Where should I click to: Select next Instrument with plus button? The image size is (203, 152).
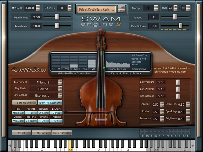(x=60, y=81)
